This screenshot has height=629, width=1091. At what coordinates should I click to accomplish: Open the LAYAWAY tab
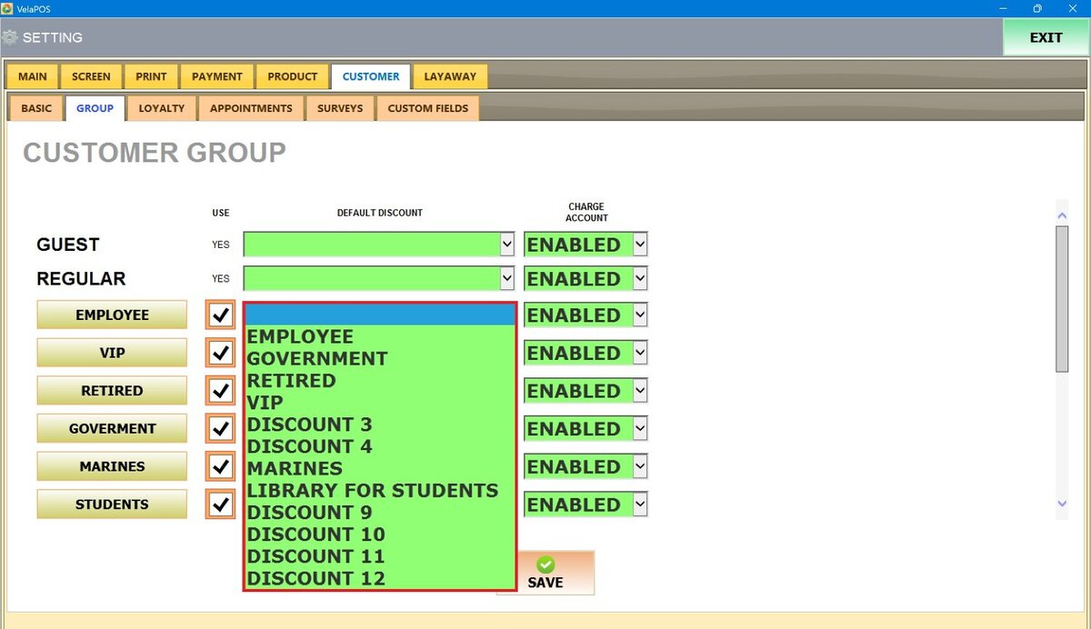pyautogui.click(x=450, y=76)
